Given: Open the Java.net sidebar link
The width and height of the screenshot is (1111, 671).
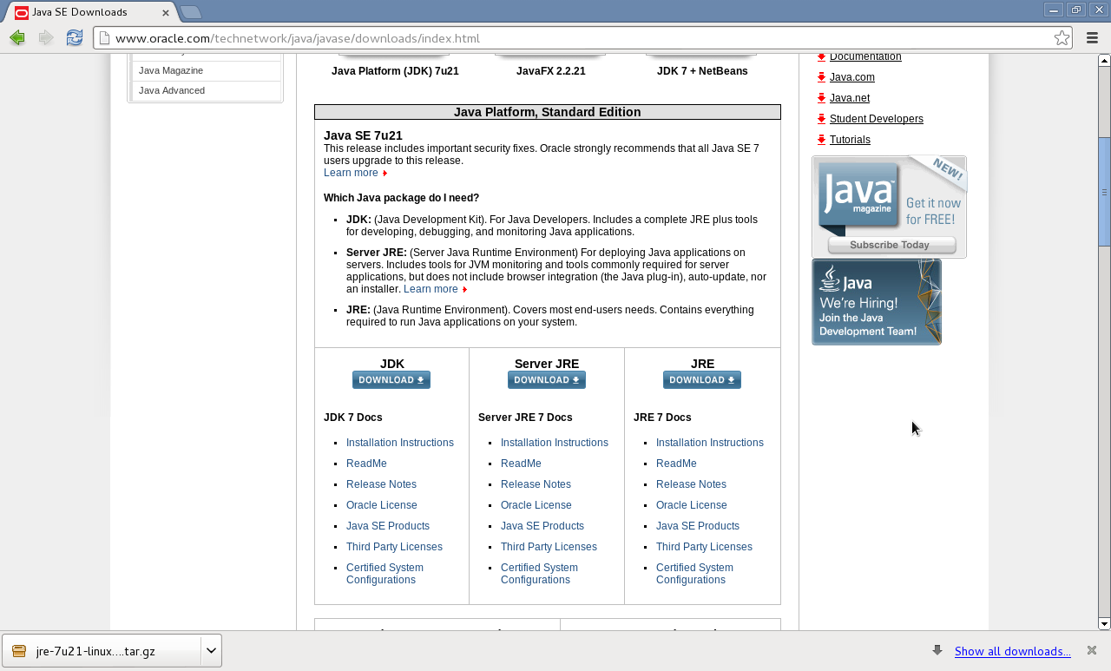Looking at the screenshot, I should click(x=850, y=98).
